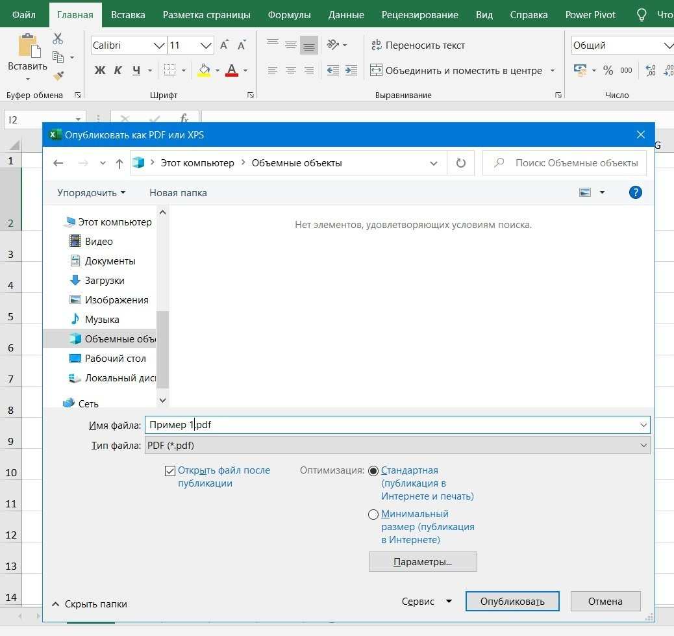Click the Опубликовать button
The height and width of the screenshot is (636, 674).
pyautogui.click(x=512, y=601)
